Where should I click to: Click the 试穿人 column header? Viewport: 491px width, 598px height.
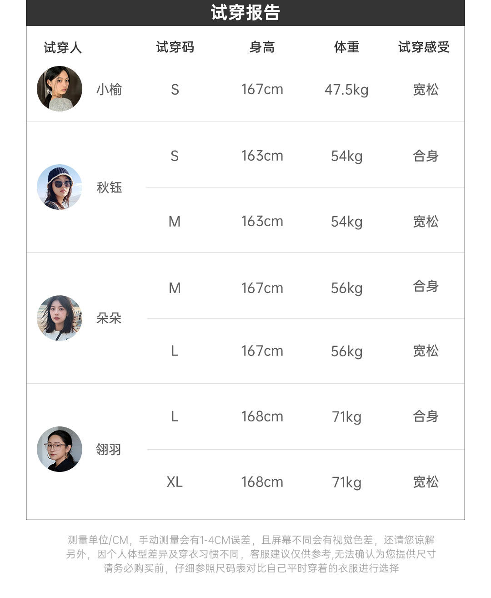(63, 47)
